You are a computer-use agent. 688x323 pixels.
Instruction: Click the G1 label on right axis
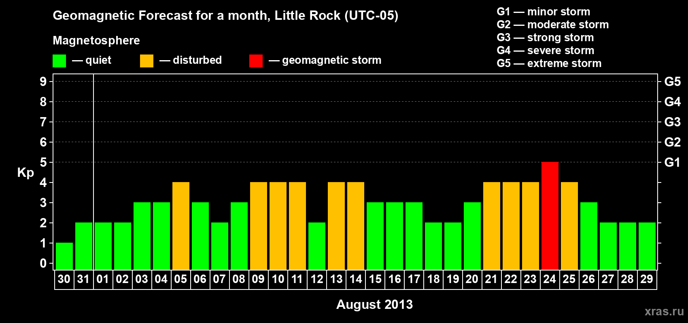[673, 162]
